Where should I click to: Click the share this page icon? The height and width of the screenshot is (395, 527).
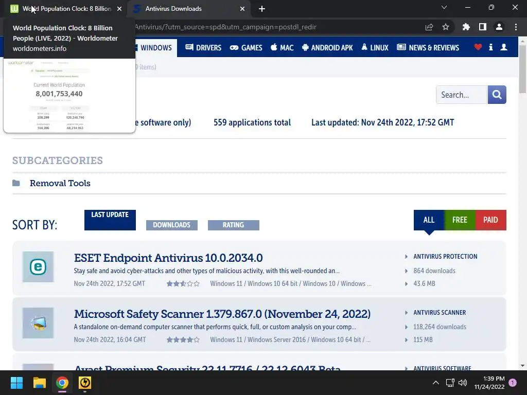tap(429, 27)
